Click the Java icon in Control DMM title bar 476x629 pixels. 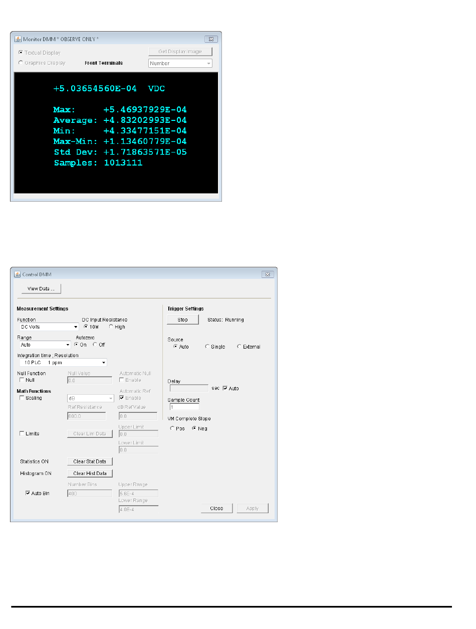point(17,274)
